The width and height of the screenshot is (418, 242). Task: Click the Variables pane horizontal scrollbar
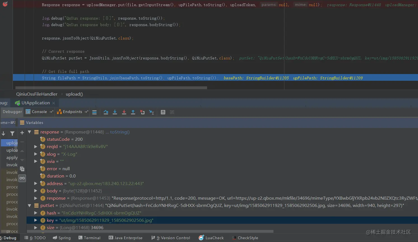150,232
